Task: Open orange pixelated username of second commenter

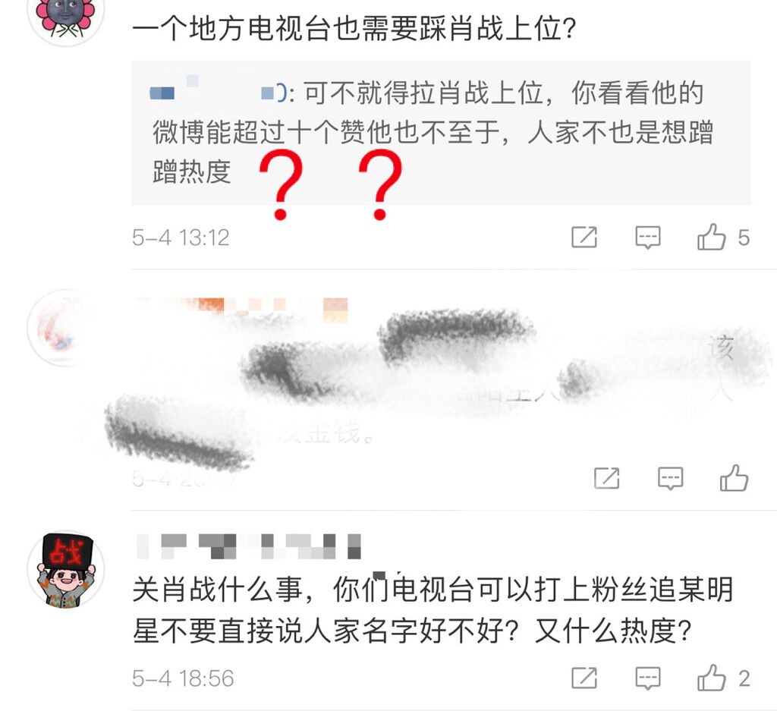Action: pos(241,309)
